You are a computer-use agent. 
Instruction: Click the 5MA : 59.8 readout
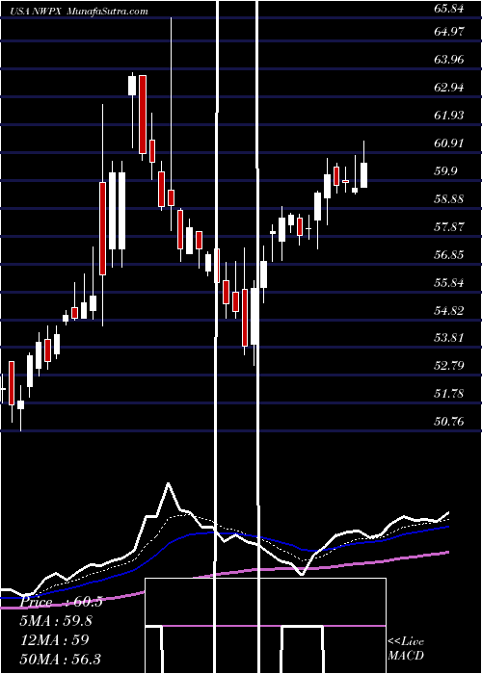56,621
